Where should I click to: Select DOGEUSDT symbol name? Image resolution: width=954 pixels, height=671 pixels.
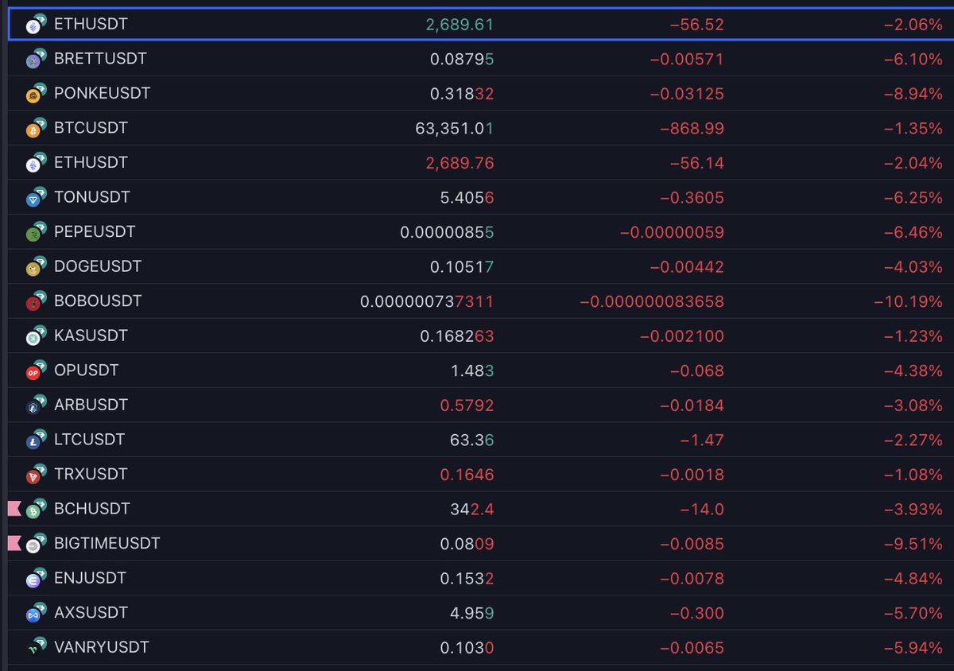point(98,266)
